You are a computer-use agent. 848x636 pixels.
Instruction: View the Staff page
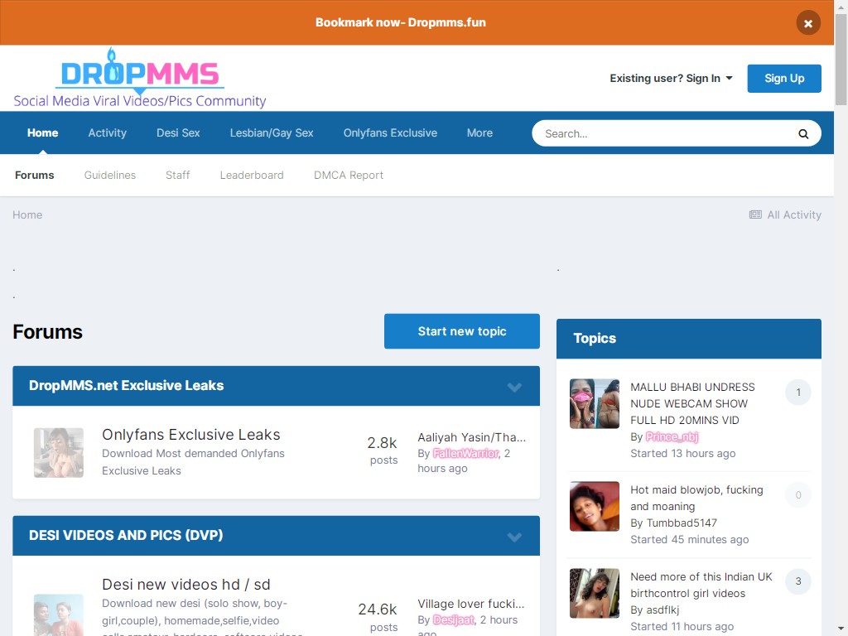(177, 176)
